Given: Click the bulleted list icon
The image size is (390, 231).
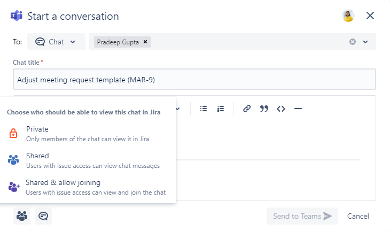Looking at the screenshot, I should pyautogui.click(x=204, y=109).
